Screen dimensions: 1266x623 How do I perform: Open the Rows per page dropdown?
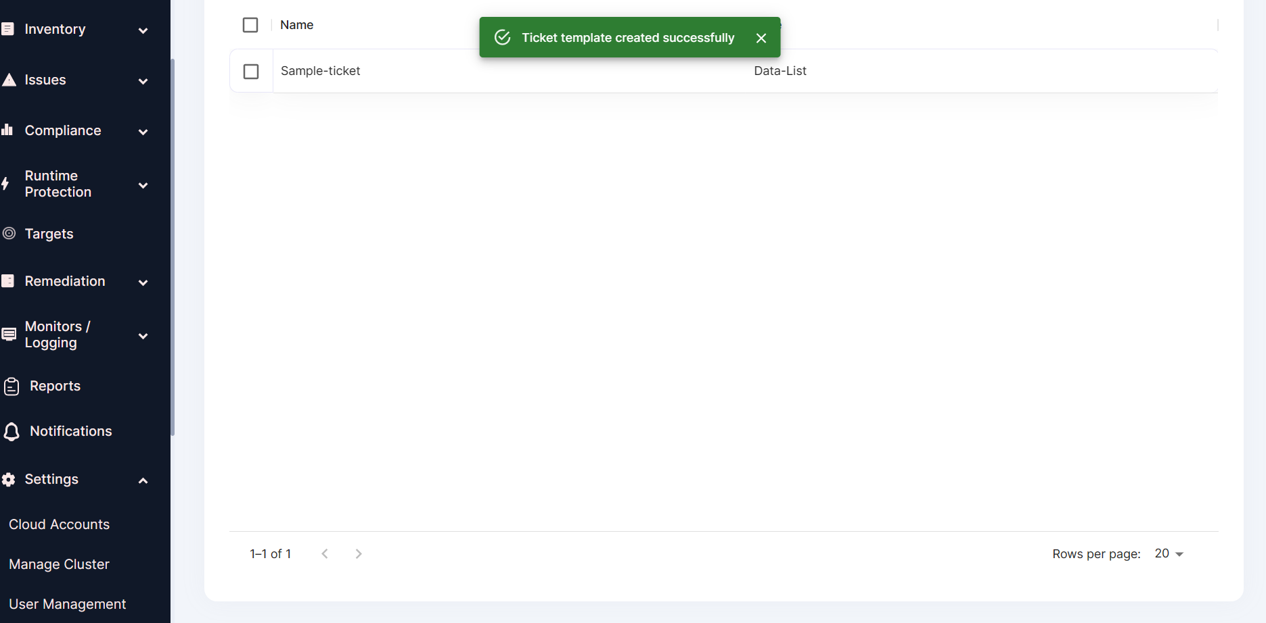pyautogui.click(x=1169, y=553)
